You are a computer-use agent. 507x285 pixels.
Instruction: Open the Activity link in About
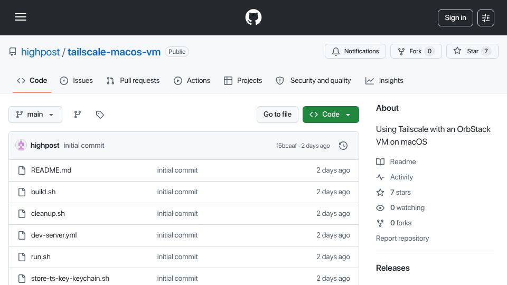395,177
